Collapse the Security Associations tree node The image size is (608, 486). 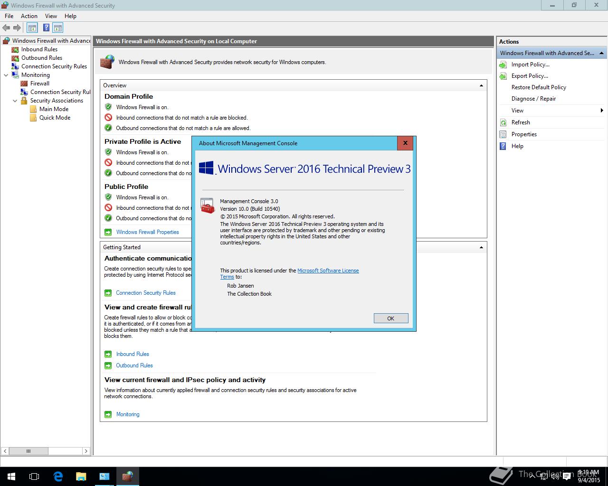[x=15, y=101]
